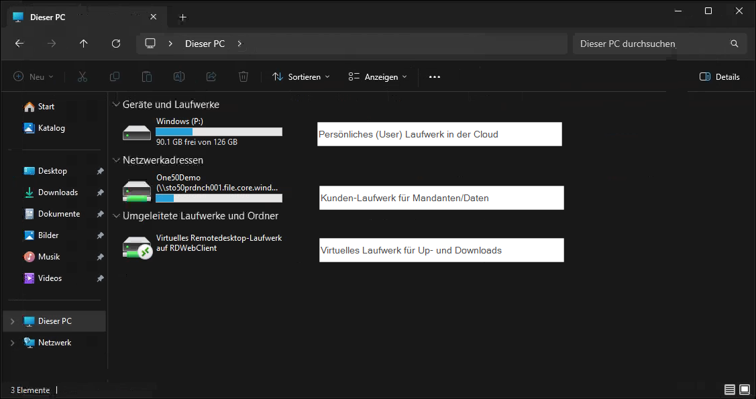The width and height of the screenshot is (756, 399).
Task: Switch to details list view icon
Action: [x=730, y=390]
